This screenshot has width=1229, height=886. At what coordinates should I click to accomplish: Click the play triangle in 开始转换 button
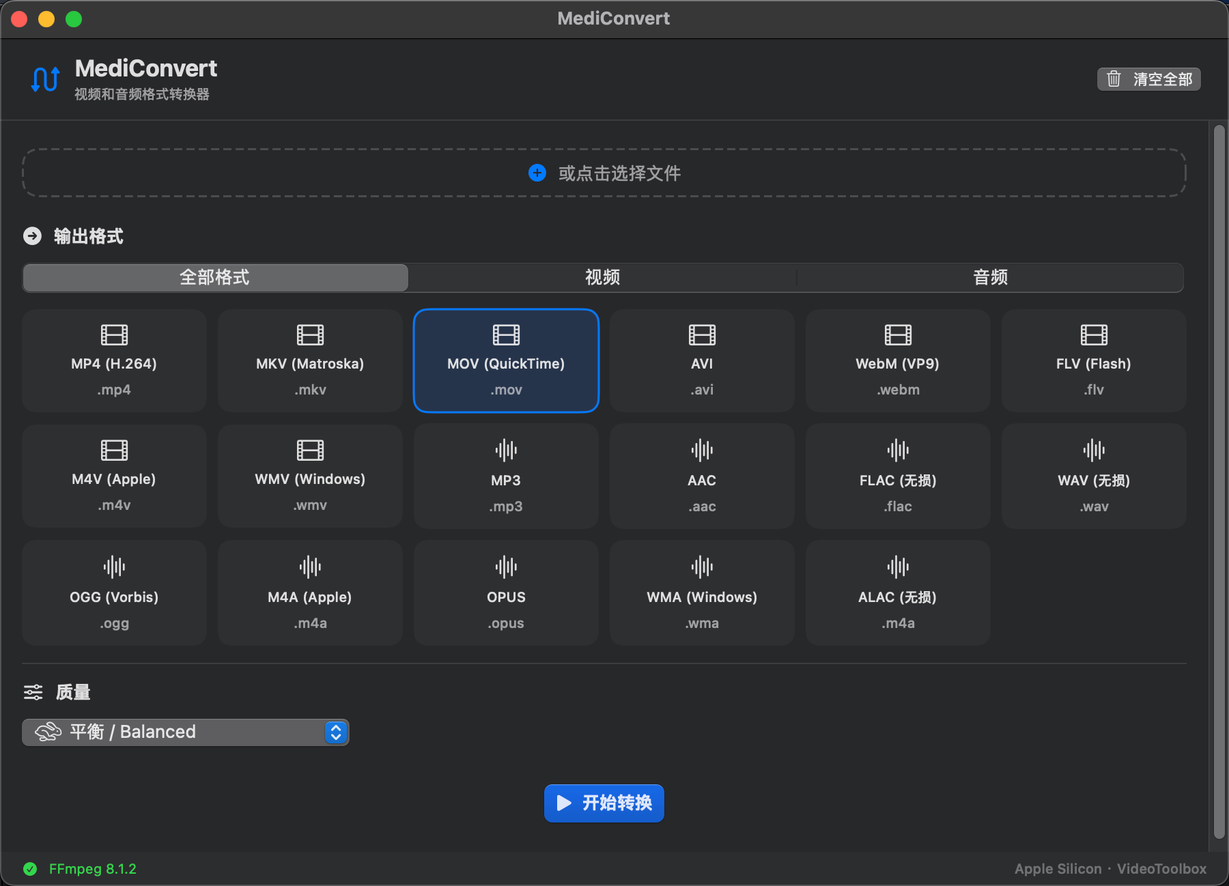click(x=564, y=803)
